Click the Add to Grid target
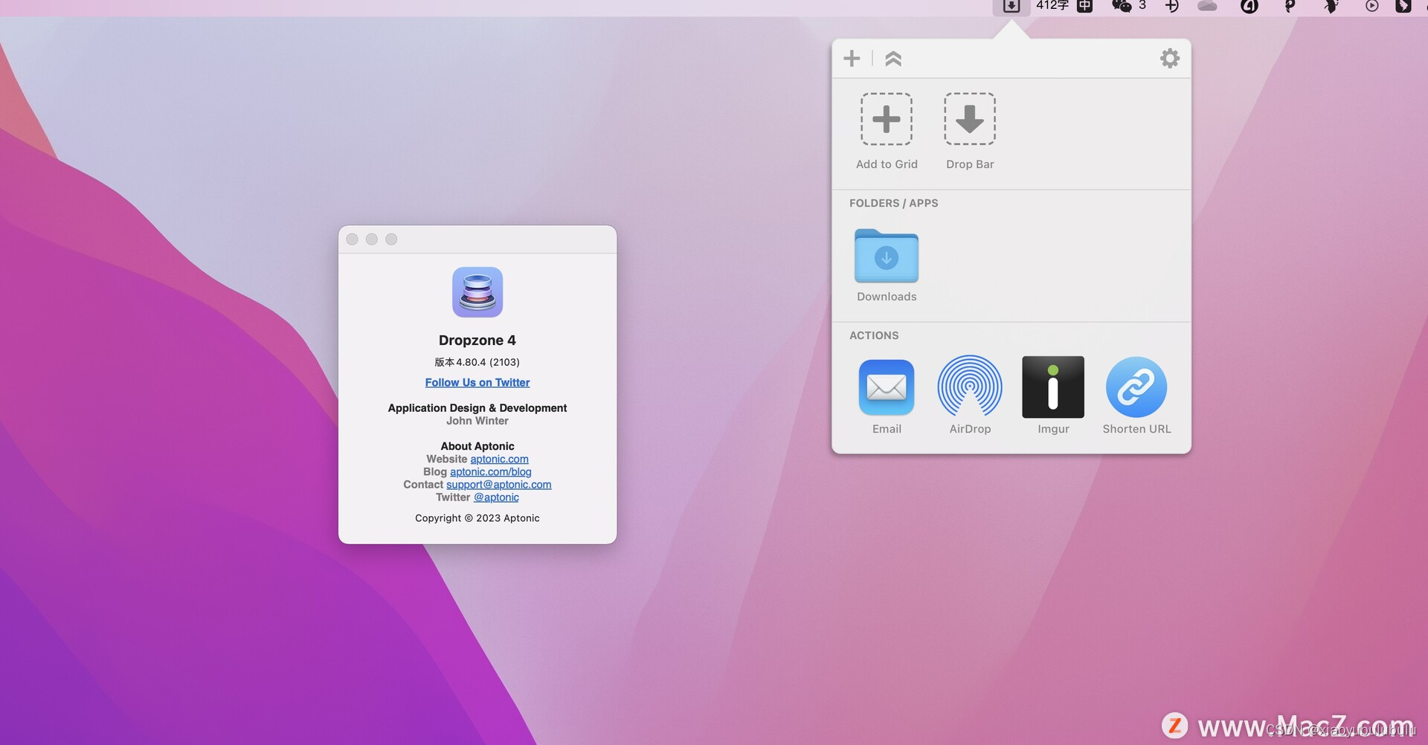This screenshot has height=745, width=1428. pyautogui.click(x=887, y=131)
